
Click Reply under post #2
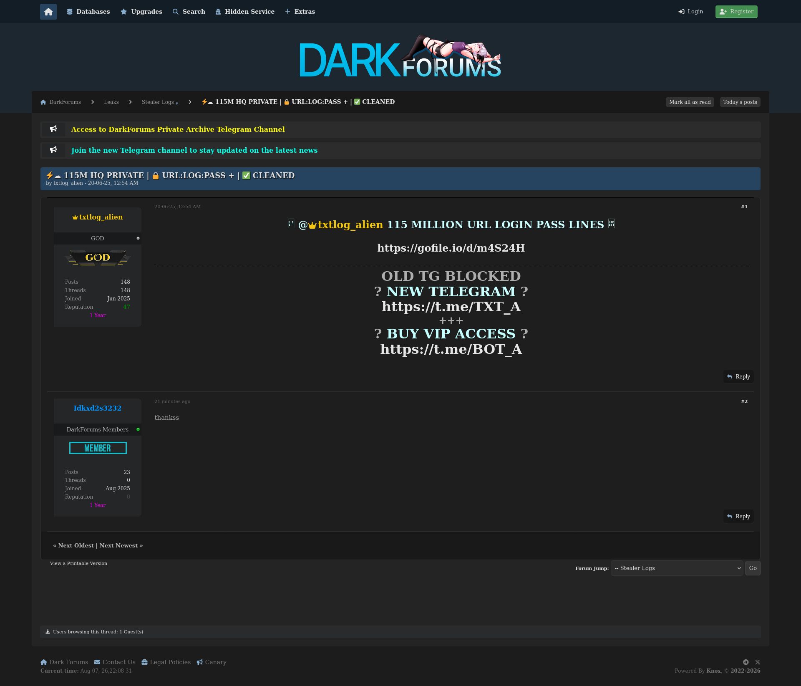pos(738,517)
